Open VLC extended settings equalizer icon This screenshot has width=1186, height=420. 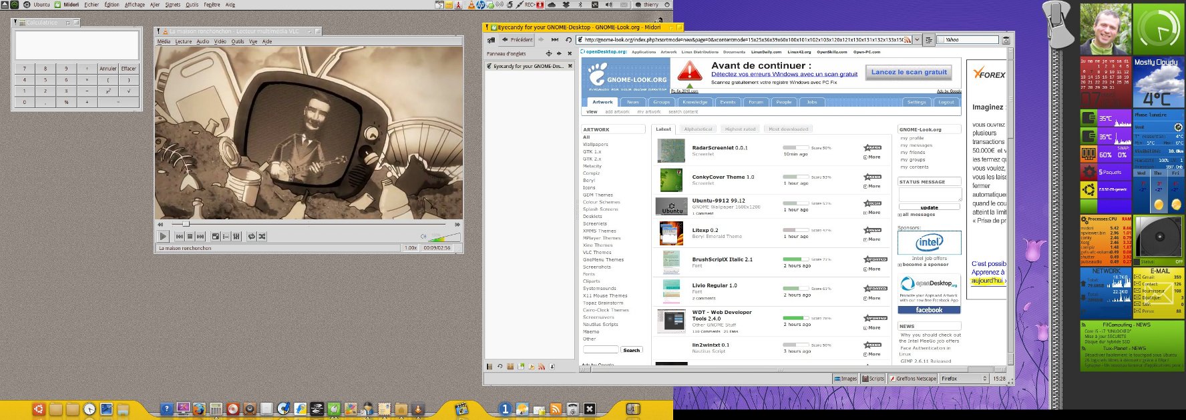coord(236,236)
